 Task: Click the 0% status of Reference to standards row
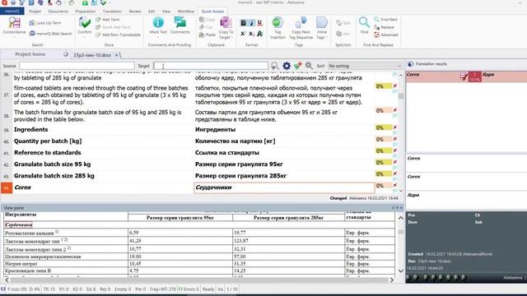tap(384, 150)
